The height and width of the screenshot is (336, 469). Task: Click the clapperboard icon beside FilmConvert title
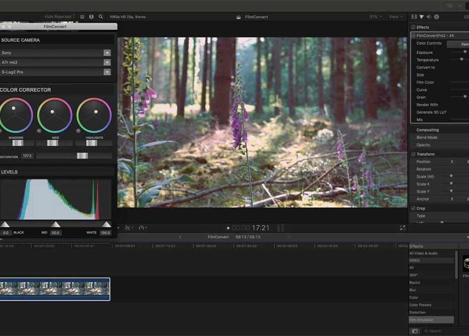point(239,17)
